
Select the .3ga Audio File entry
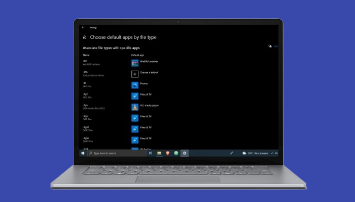[x=94, y=107]
